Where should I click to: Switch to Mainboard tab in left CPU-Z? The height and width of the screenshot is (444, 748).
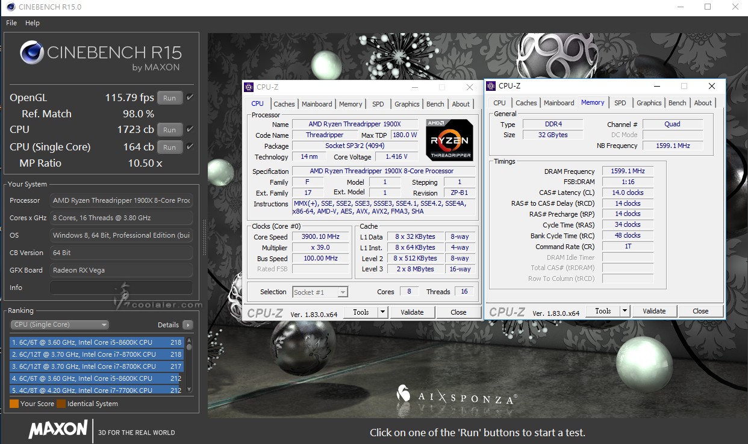point(317,104)
